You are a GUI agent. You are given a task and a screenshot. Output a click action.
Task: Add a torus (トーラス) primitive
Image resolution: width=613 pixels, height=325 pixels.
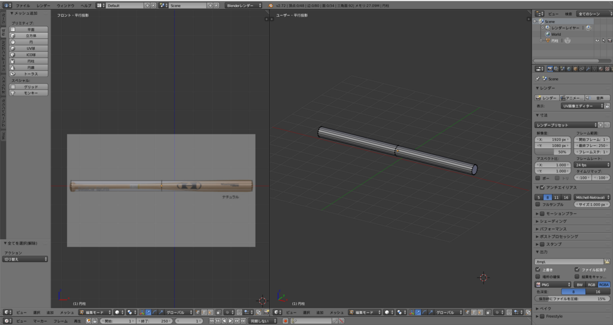29,73
